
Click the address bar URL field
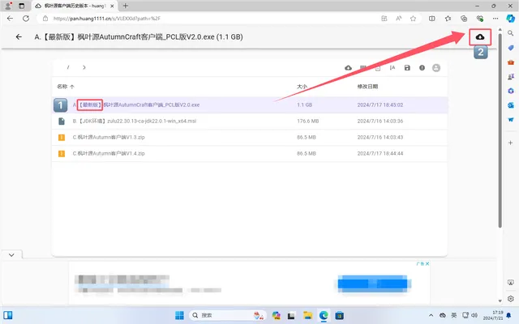pos(212,19)
